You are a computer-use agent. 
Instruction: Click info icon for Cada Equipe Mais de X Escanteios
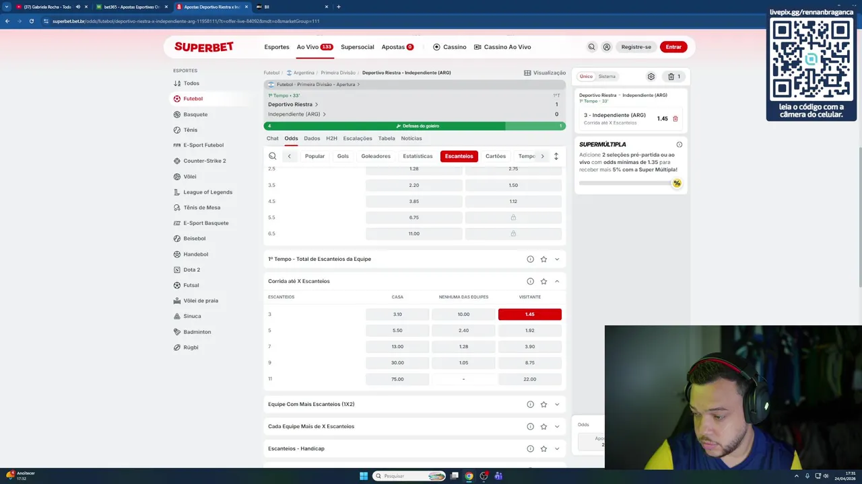point(530,426)
